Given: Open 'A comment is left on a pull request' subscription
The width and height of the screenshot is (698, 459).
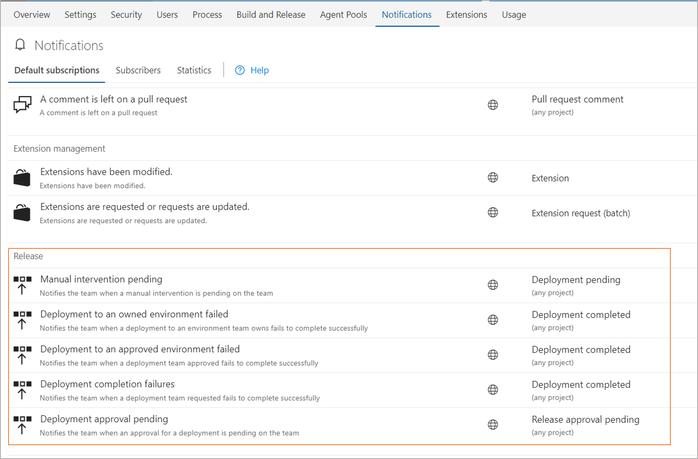Looking at the screenshot, I should 114,99.
